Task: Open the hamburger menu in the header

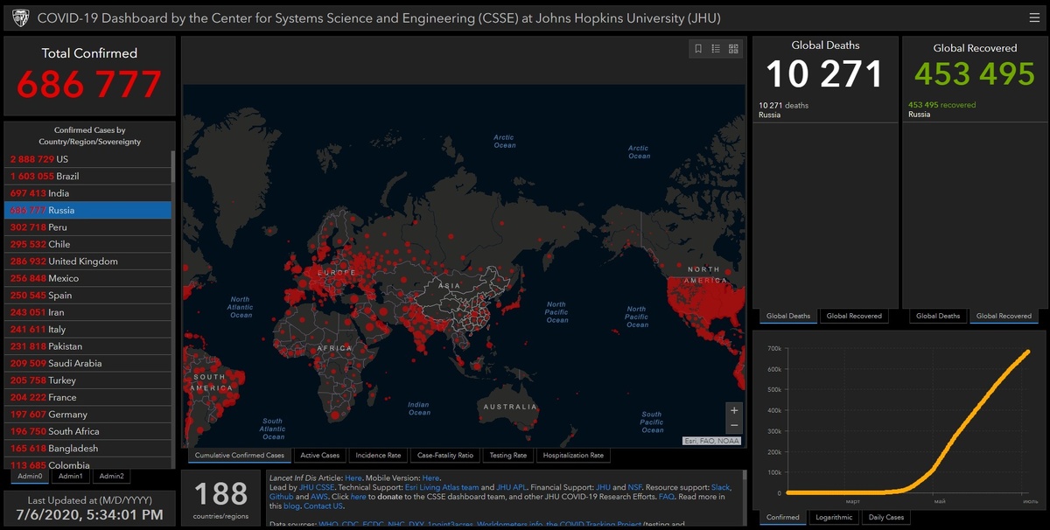Action: coord(1035,17)
